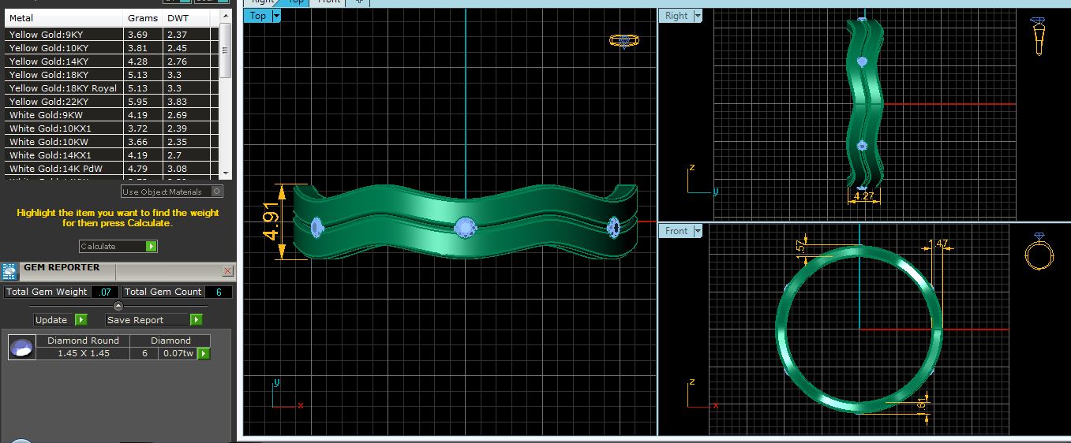Select the Yellow Gold:18KY Royal row

(x=112, y=88)
